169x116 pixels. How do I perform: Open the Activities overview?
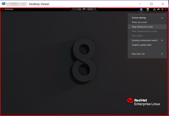click(9, 9)
